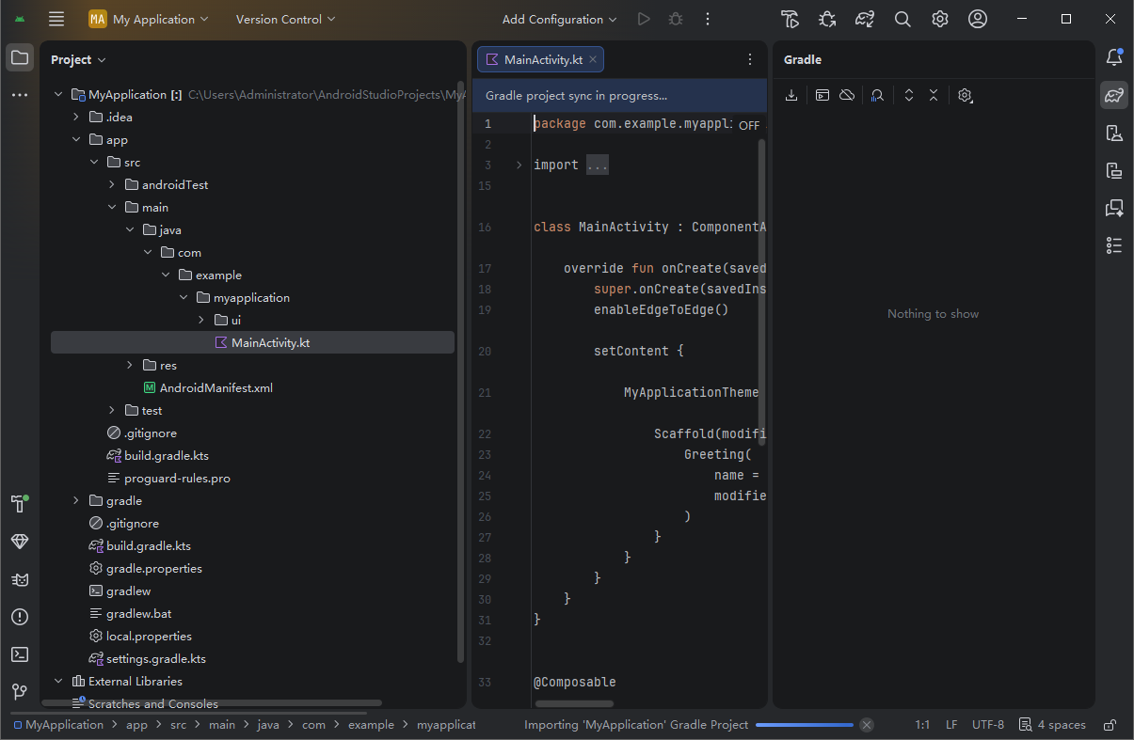Viewport: 1134px width, 740px height.
Task: Select local.properties file
Action: tap(149, 637)
